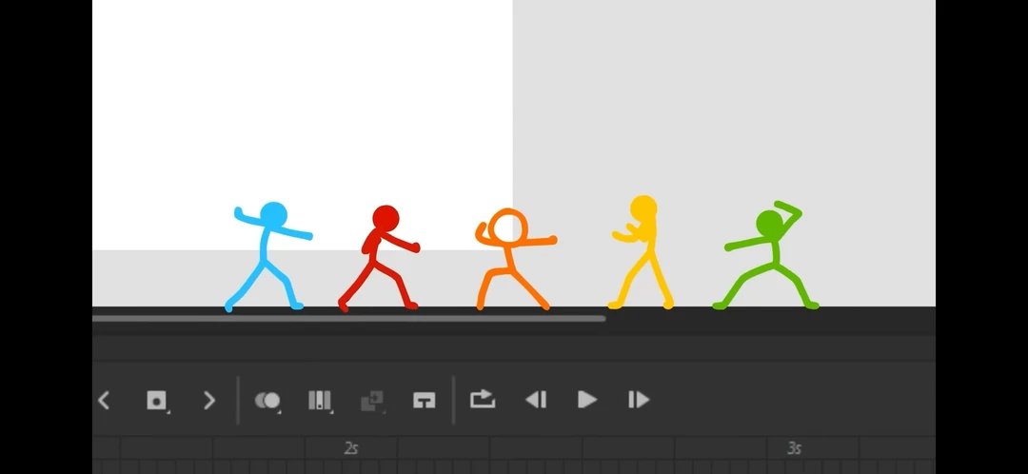Open the Onion Skin options corner arrow
The height and width of the screenshot is (474, 1028).
(x=278, y=411)
